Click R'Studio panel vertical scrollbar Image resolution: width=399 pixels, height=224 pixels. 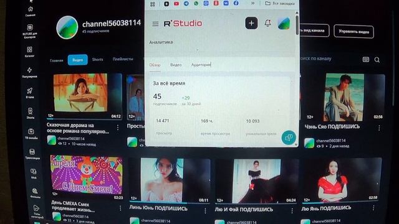[297, 26]
